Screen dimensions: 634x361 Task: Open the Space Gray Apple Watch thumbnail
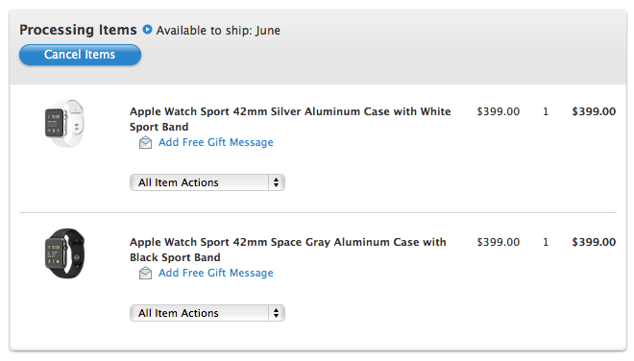coord(64,253)
